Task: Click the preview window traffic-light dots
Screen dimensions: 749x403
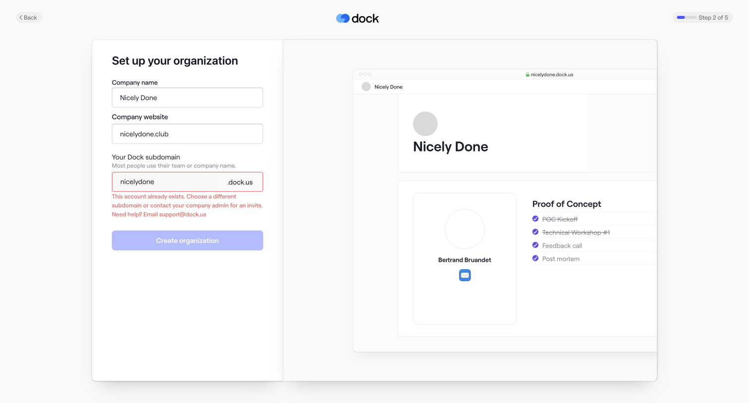Action: click(365, 74)
